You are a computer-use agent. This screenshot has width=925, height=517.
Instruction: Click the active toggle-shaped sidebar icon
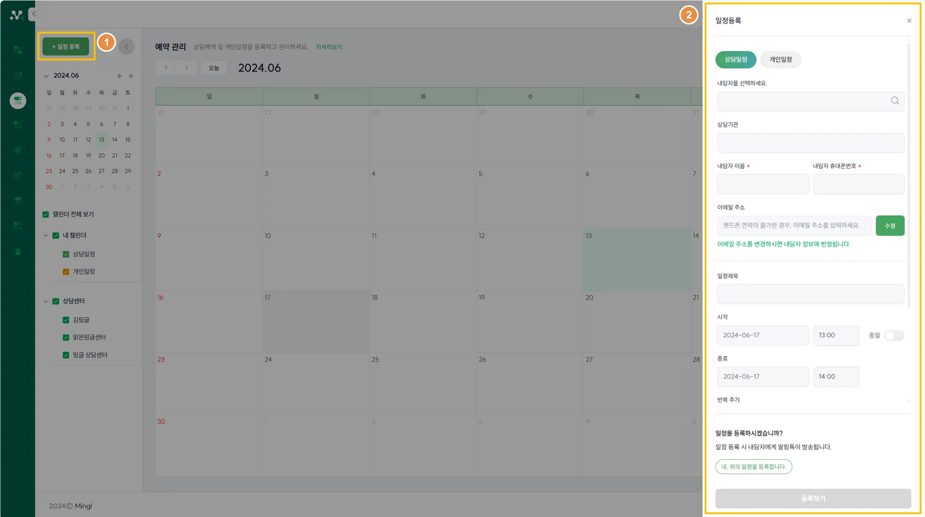pos(18,100)
